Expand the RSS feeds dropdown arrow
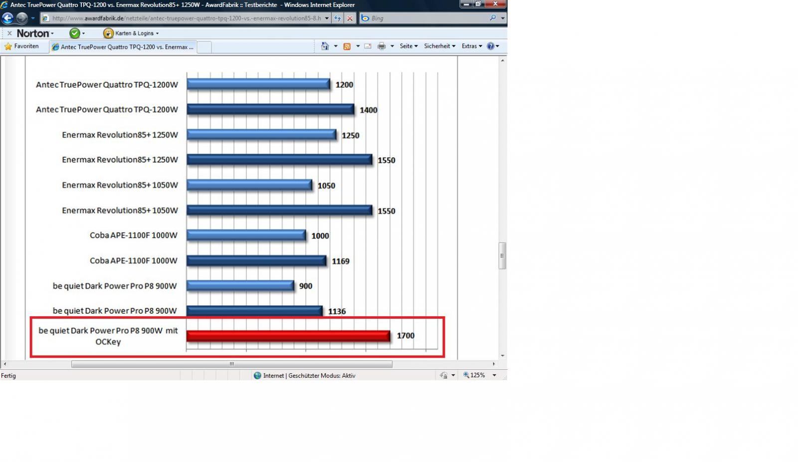The width and height of the screenshot is (798, 462). pyautogui.click(x=358, y=46)
